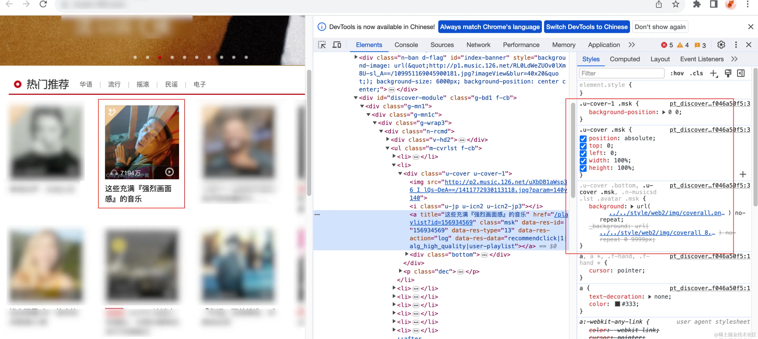Screen dimensions: 758x339
Task: Open DevTools settings gear
Action: 721,45
